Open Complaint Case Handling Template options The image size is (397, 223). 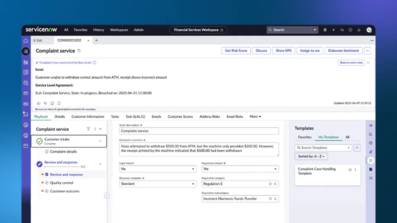[356, 170]
